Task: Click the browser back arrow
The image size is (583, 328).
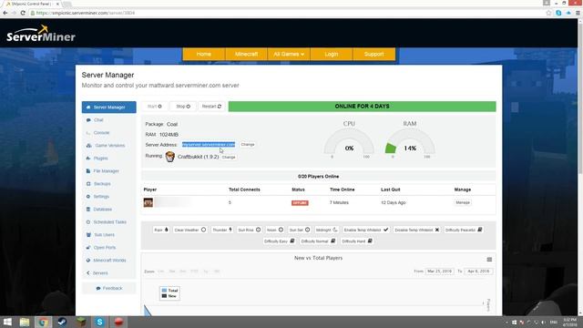Action: (x=5, y=13)
